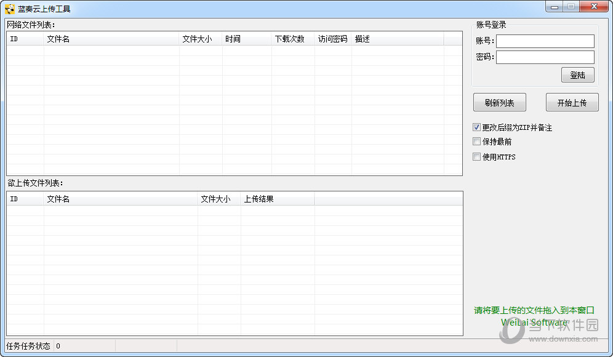The image size is (613, 357).
Task: Click the ID header in upload list
Action: tap(25, 199)
